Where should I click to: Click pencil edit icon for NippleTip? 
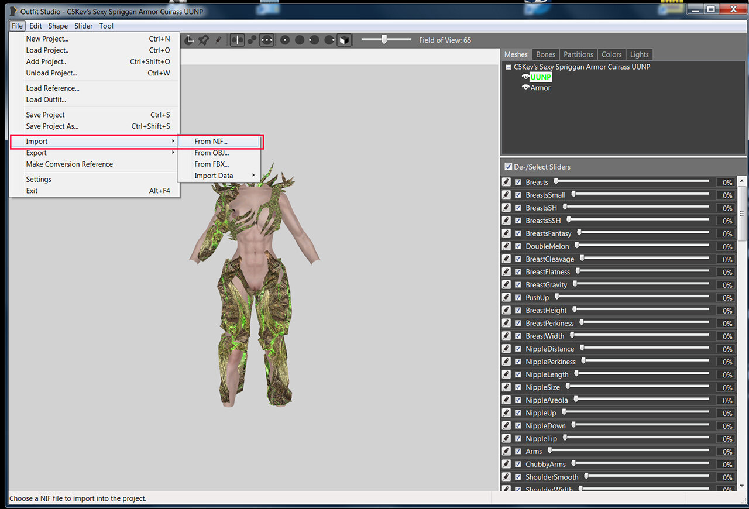coord(507,439)
